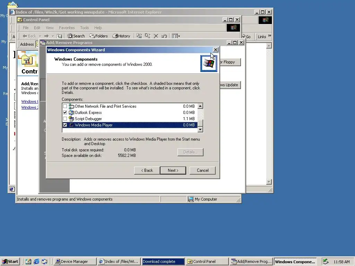Click the Script Debugger component icon

(71, 119)
